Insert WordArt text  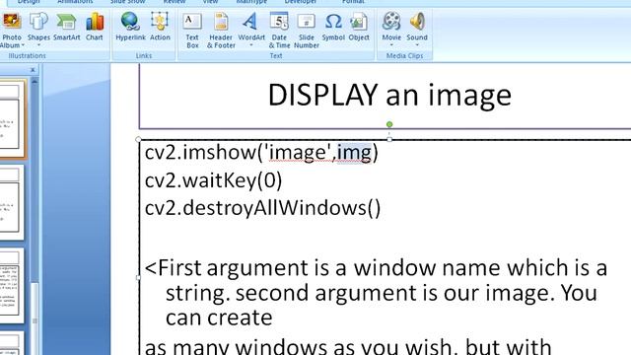tap(251, 29)
